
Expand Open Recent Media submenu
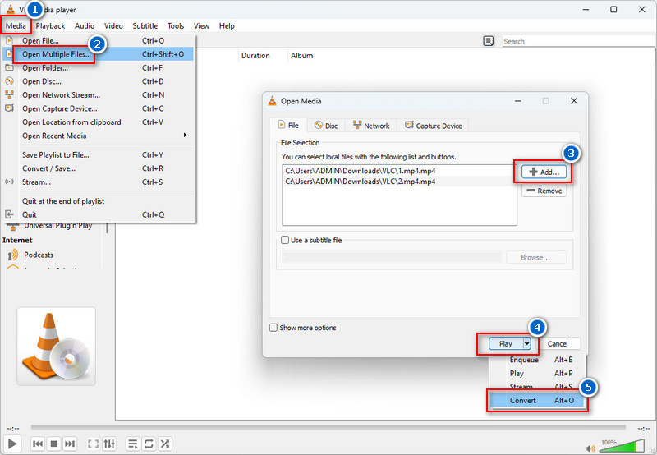tap(99, 136)
